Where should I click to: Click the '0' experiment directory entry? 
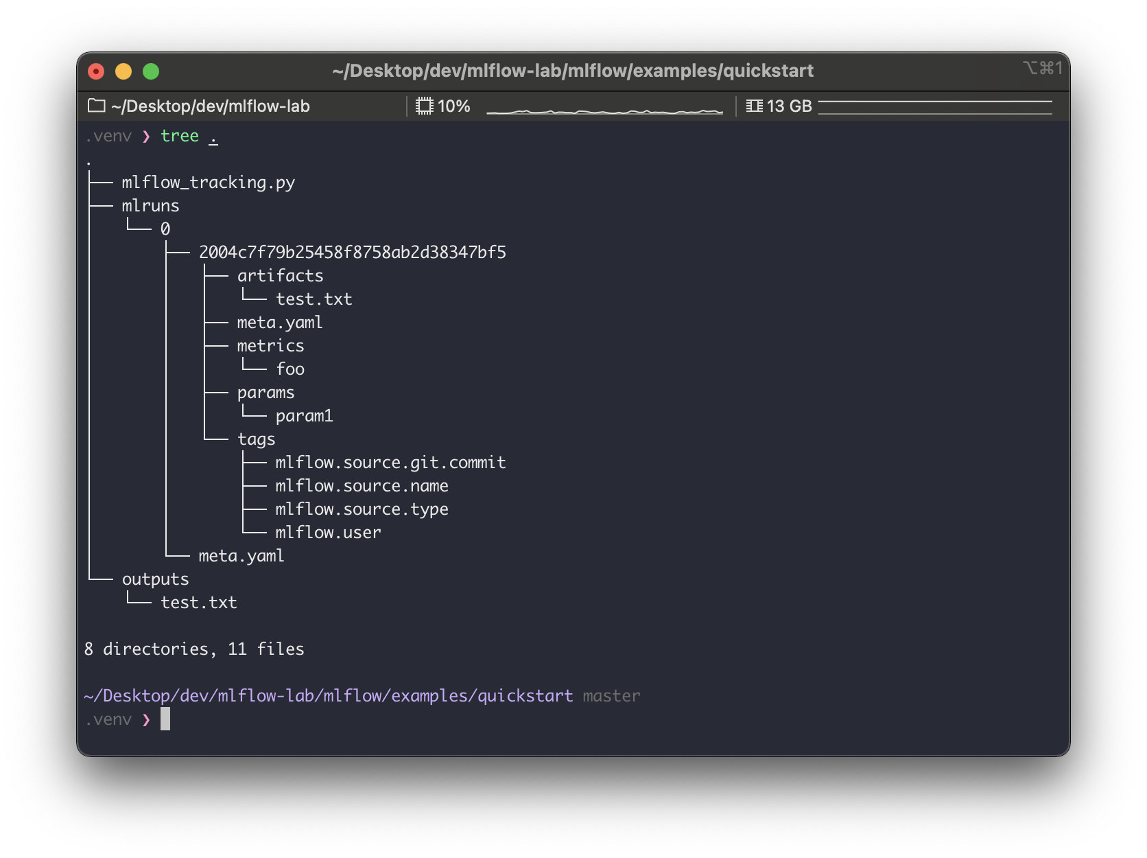click(165, 229)
